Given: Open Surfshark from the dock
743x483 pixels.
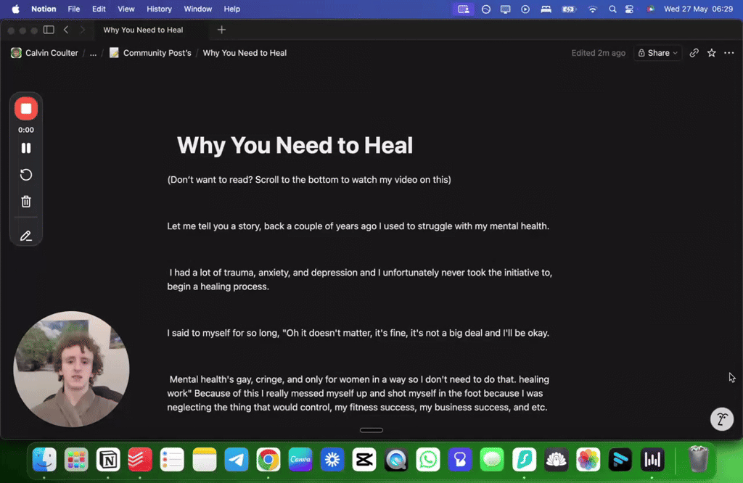Looking at the screenshot, I should click(x=524, y=459).
